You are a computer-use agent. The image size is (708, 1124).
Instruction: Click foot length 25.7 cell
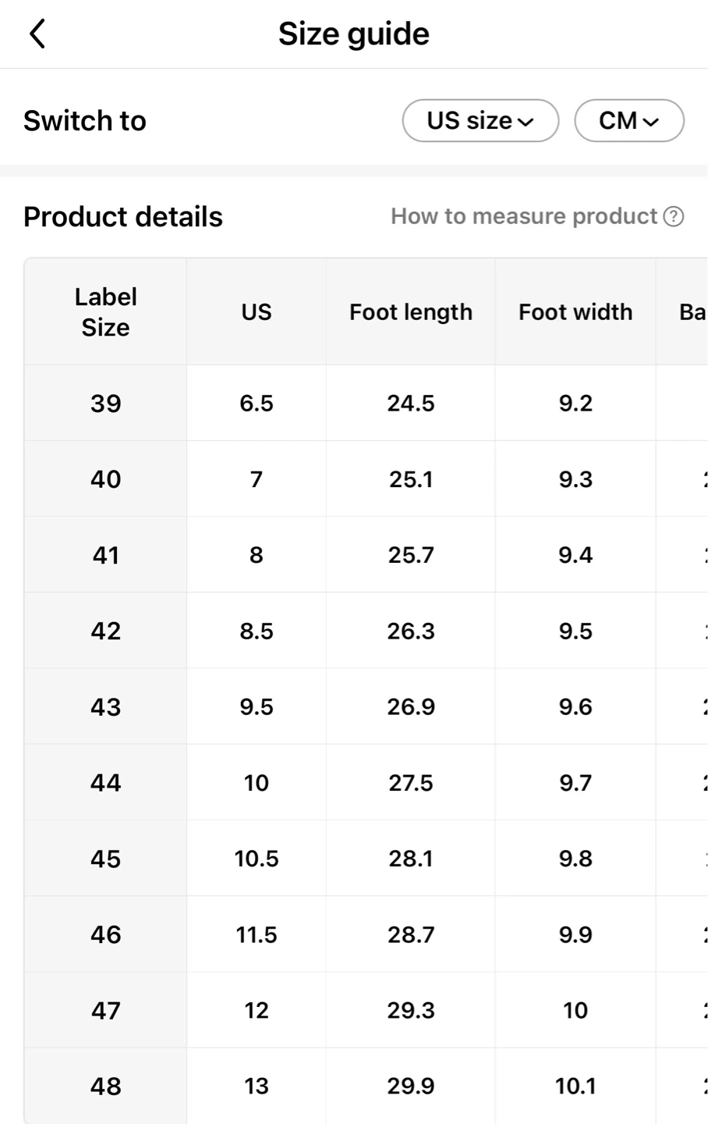point(410,555)
